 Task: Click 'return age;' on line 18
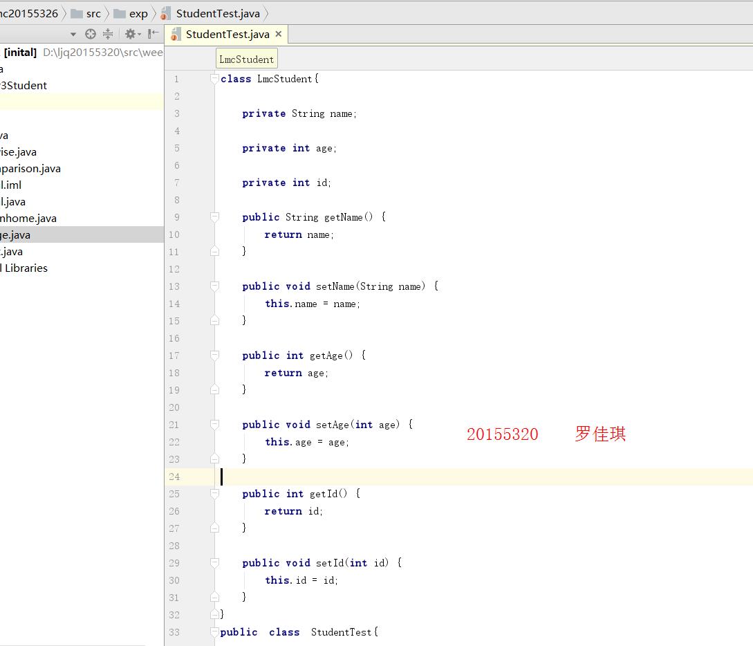pos(297,373)
